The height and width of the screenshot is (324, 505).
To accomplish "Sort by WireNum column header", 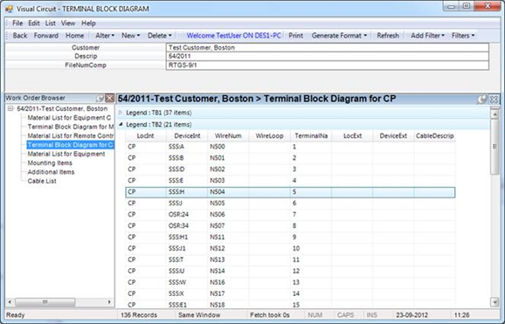I will pyautogui.click(x=228, y=136).
